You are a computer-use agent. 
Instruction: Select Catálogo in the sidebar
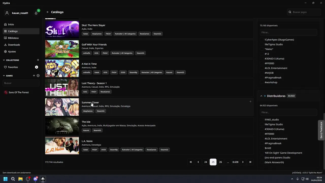[x=21, y=31]
